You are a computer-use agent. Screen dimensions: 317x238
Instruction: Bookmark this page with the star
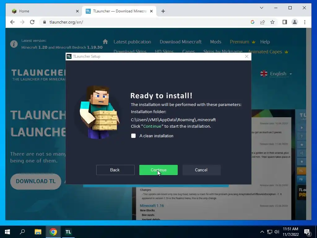(272, 22)
